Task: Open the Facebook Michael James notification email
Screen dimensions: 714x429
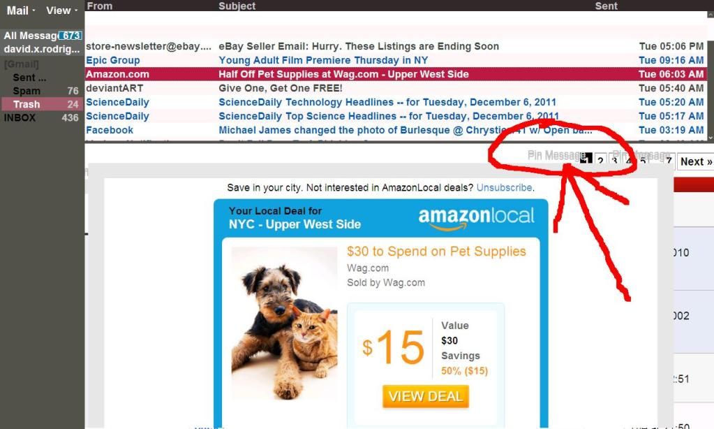Action: (395, 130)
